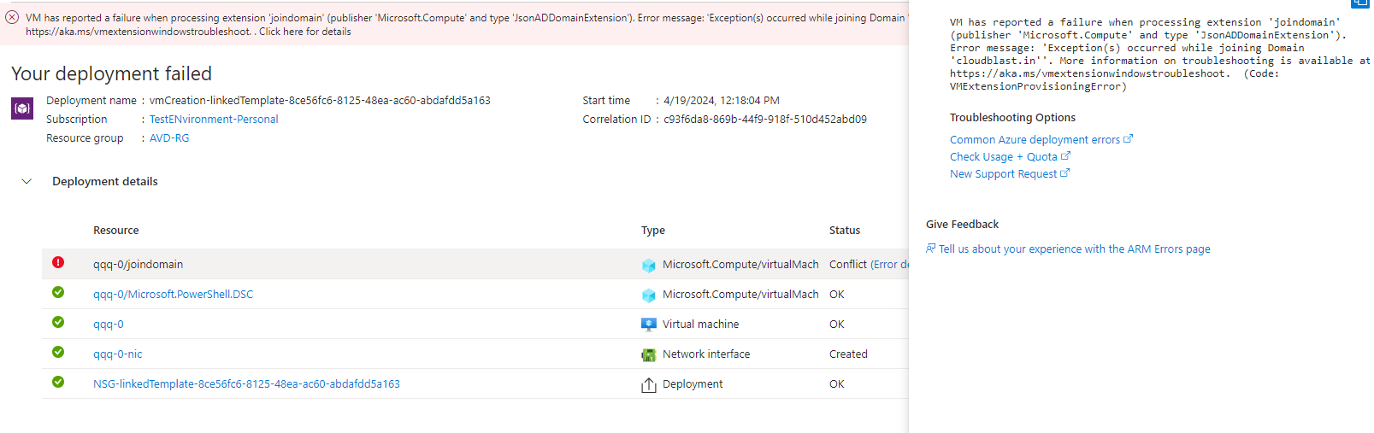Click the 'Your deployment failed' heading

111,74
